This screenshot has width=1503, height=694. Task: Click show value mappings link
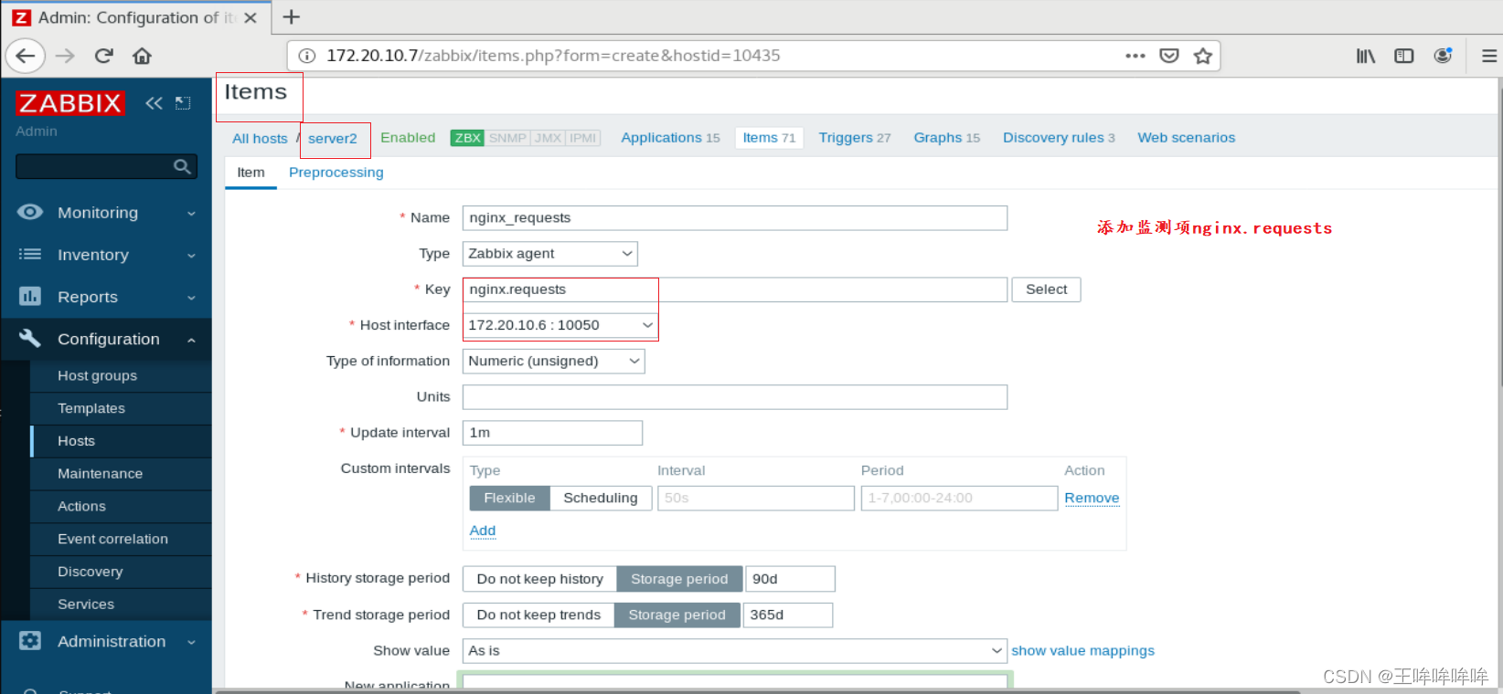(x=1082, y=651)
